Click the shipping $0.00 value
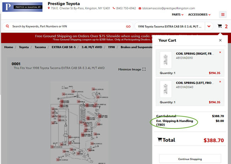The image size is (231, 164). (x=220, y=121)
